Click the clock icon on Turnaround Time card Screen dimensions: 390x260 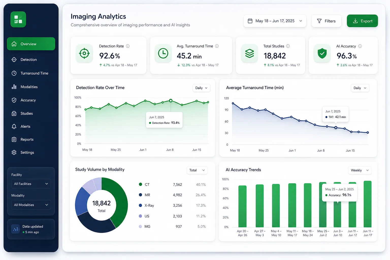163,53
